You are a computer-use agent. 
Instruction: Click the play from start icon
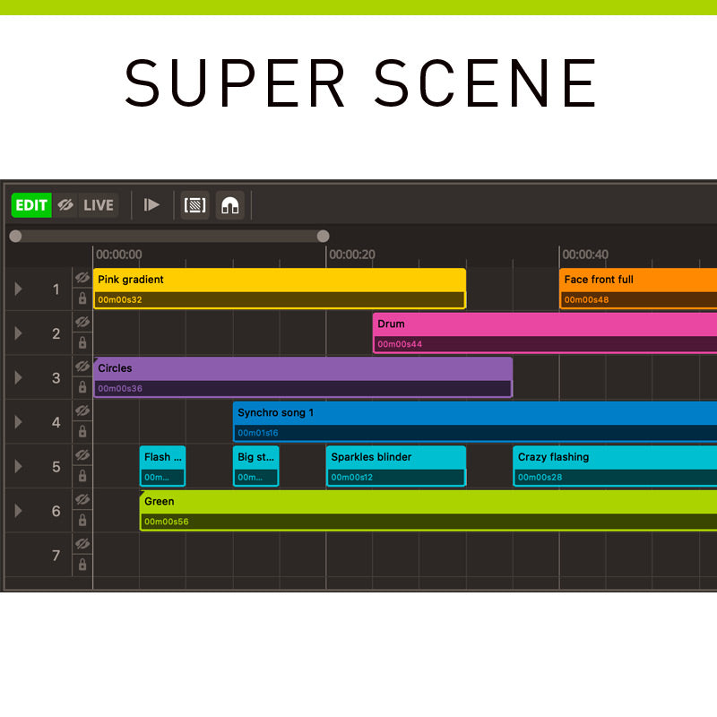coord(151,205)
